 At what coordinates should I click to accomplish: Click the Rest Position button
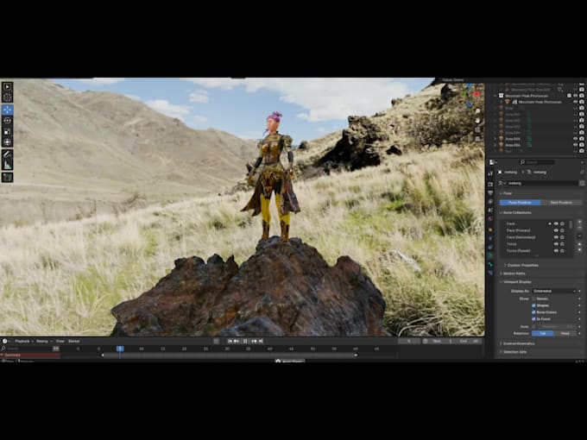click(x=561, y=203)
